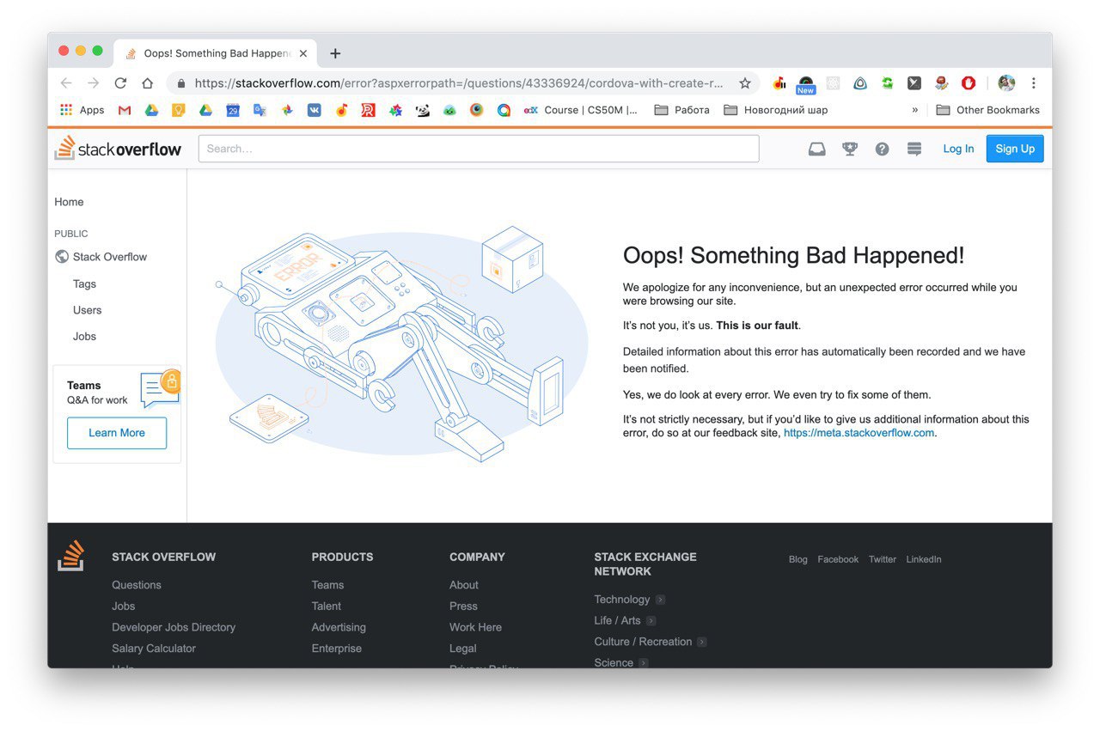The height and width of the screenshot is (731, 1100).
Task: Open the meta.stackoverflow.com link
Action: click(859, 433)
